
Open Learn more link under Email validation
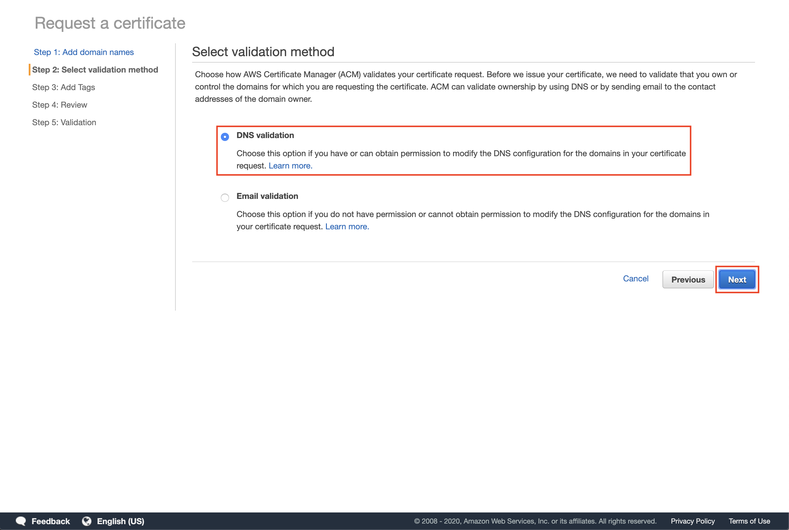pyautogui.click(x=347, y=226)
